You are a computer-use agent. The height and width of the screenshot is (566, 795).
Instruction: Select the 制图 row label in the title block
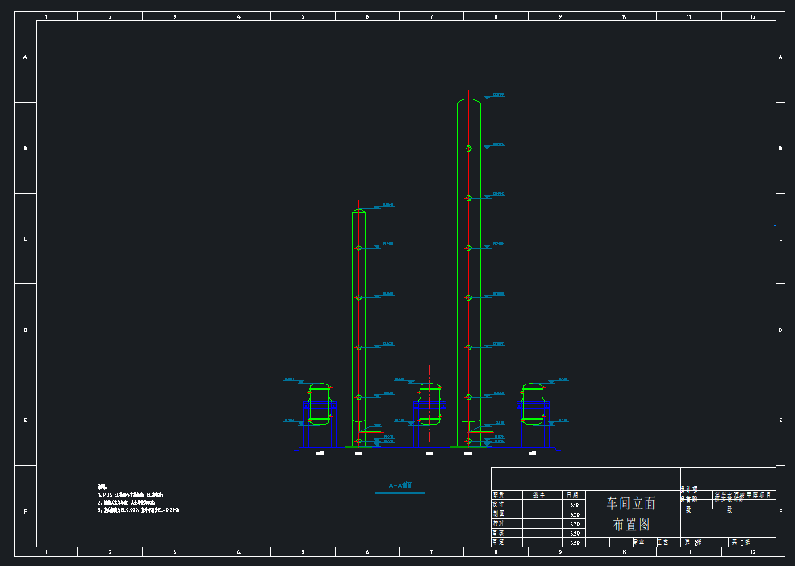499,514
